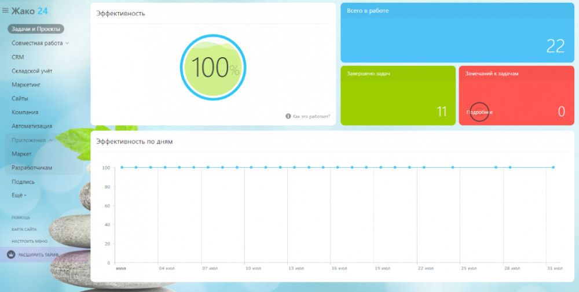Viewport: 579px width, 292px height.
Task: Open Задачи и Проекты section
Action: click(x=36, y=29)
